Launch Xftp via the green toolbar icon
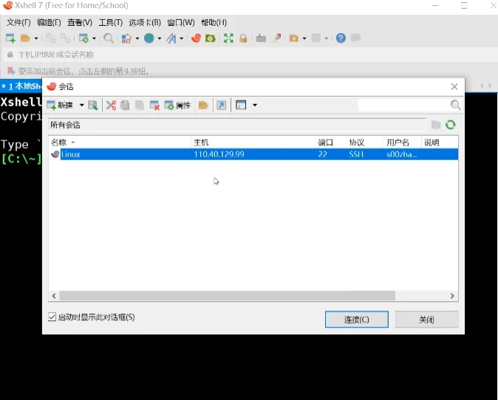498x400 pixels. click(x=211, y=38)
